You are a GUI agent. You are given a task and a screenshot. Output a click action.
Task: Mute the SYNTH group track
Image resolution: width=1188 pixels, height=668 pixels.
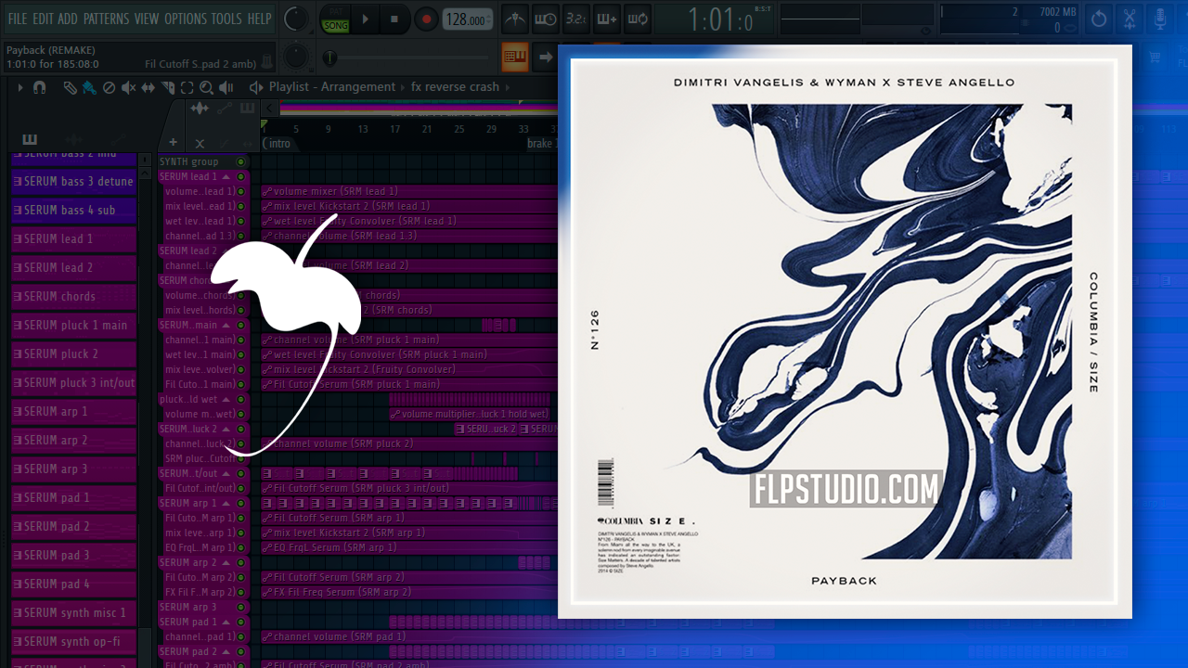pos(240,161)
